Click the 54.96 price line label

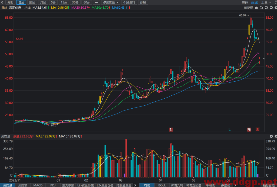tap(19, 39)
